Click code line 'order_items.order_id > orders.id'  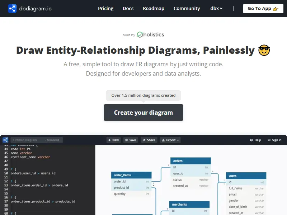click(39, 185)
